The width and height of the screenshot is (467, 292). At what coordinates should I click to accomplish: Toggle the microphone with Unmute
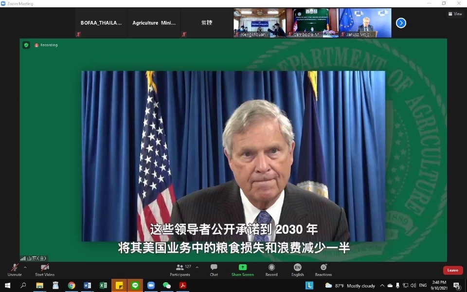point(15,268)
